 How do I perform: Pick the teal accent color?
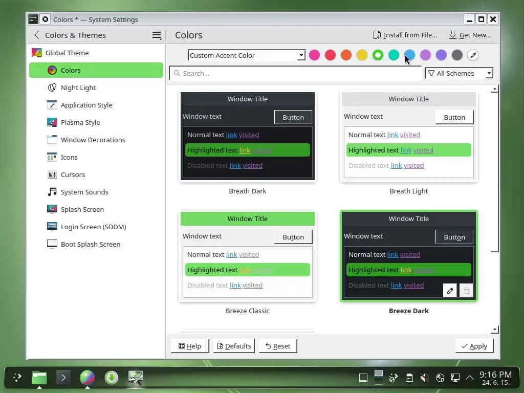pyautogui.click(x=394, y=55)
